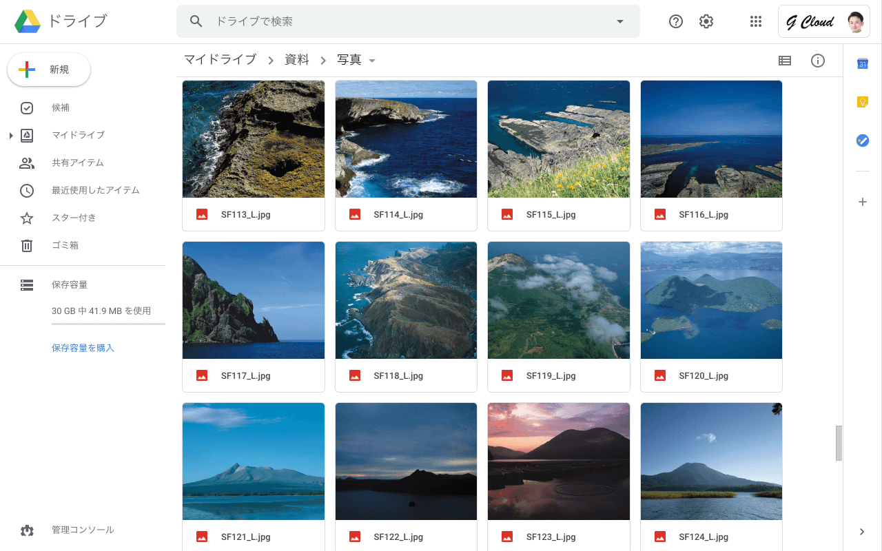
Task: Add a side panel add-on (plus)
Action: click(x=862, y=202)
